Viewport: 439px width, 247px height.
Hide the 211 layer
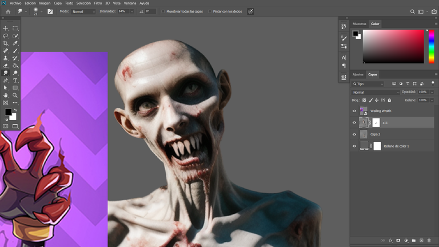pyautogui.click(x=354, y=123)
